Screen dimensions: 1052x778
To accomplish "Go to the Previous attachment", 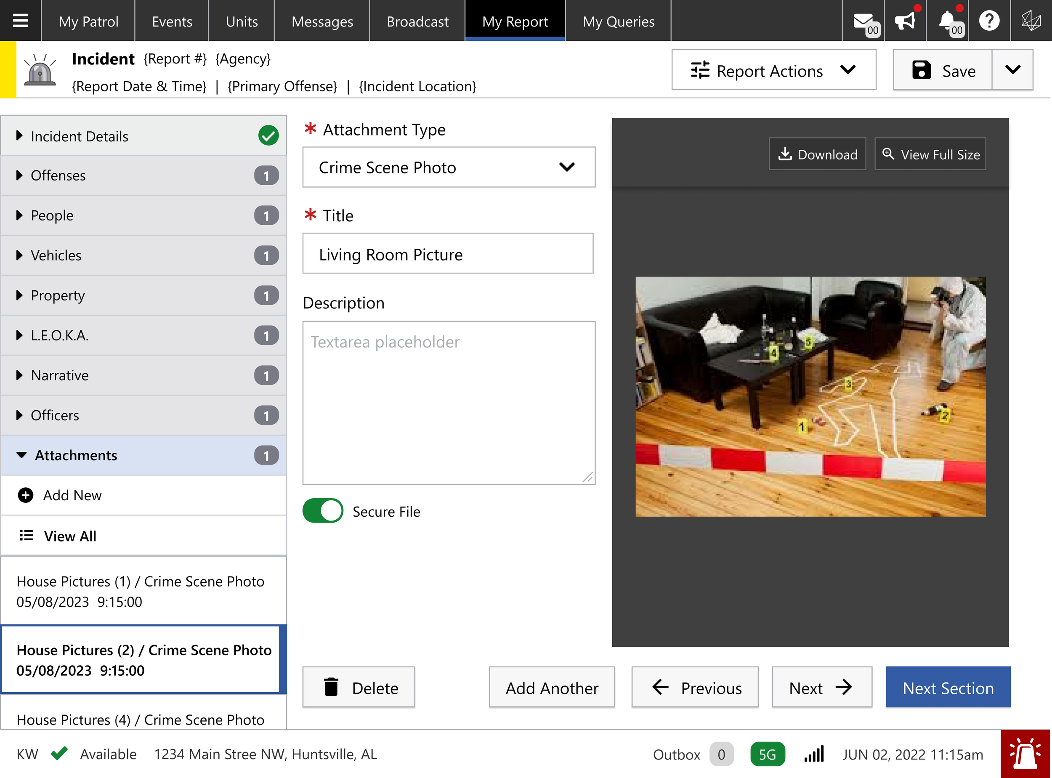I will click(x=695, y=687).
